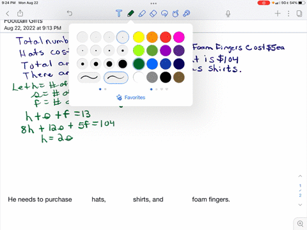The width and height of the screenshot is (307, 230).
Task: Choose the gray color swatch
Action: (x=152, y=77)
